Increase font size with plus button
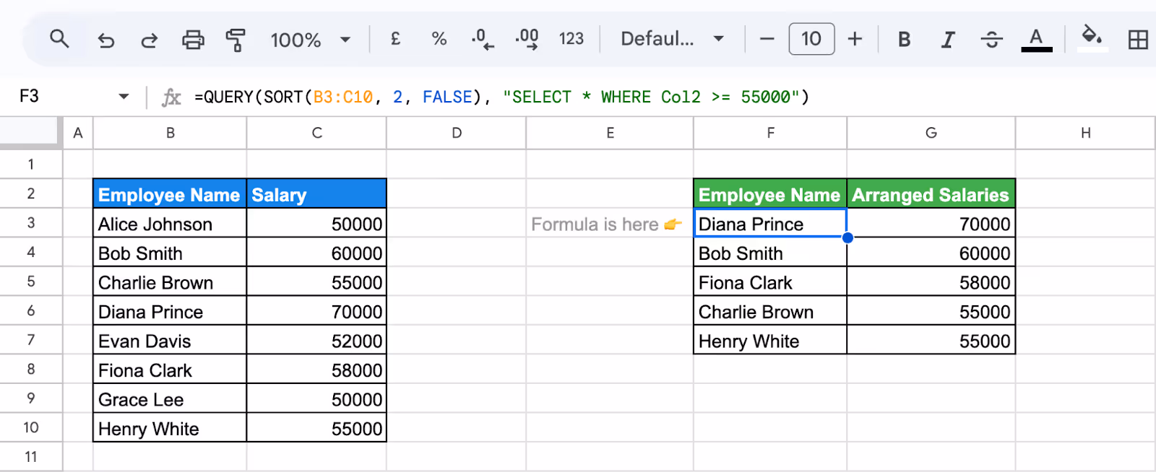This screenshot has height=472, width=1156. (855, 39)
